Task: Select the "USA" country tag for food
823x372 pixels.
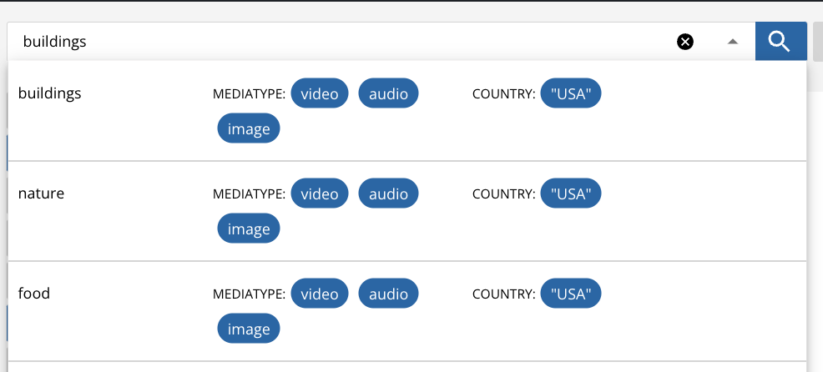Action: pyautogui.click(x=571, y=294)
